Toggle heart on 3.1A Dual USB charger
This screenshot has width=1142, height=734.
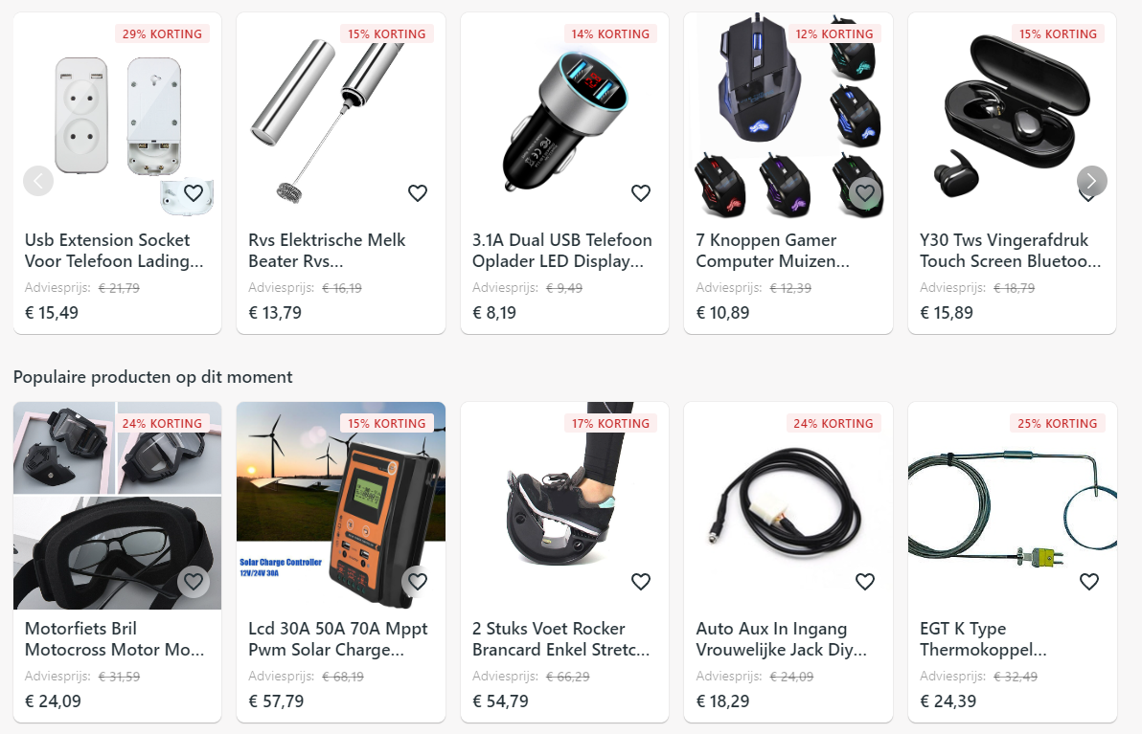pos(641,192)
